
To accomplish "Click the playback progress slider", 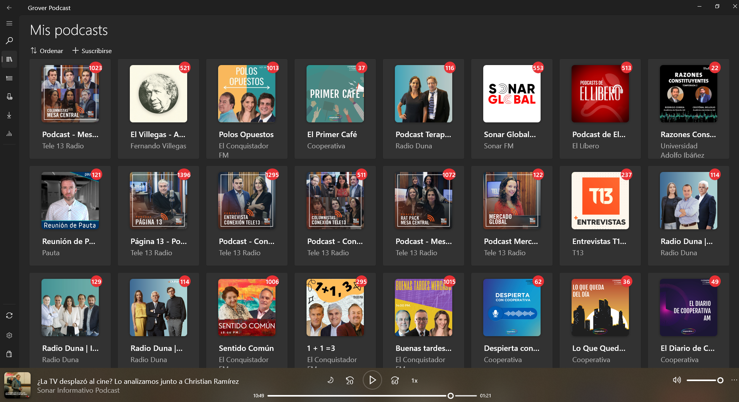I will pos(372,396).
